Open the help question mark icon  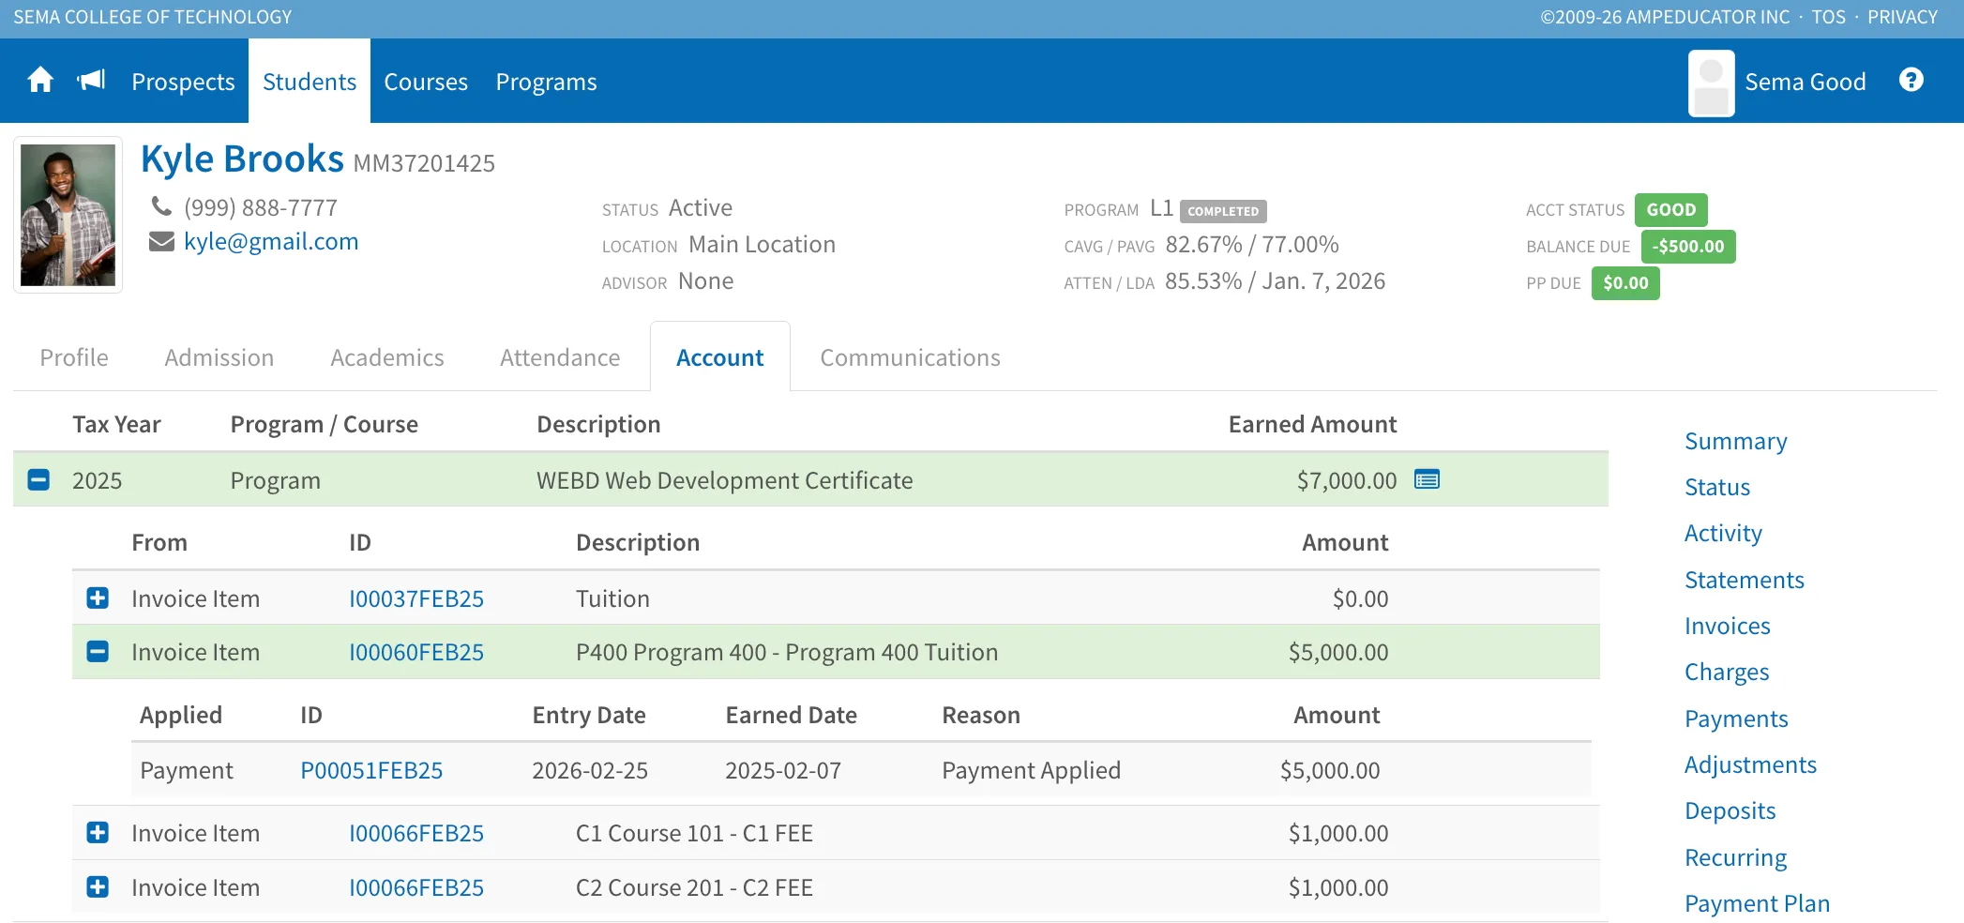pos(1911,81)
